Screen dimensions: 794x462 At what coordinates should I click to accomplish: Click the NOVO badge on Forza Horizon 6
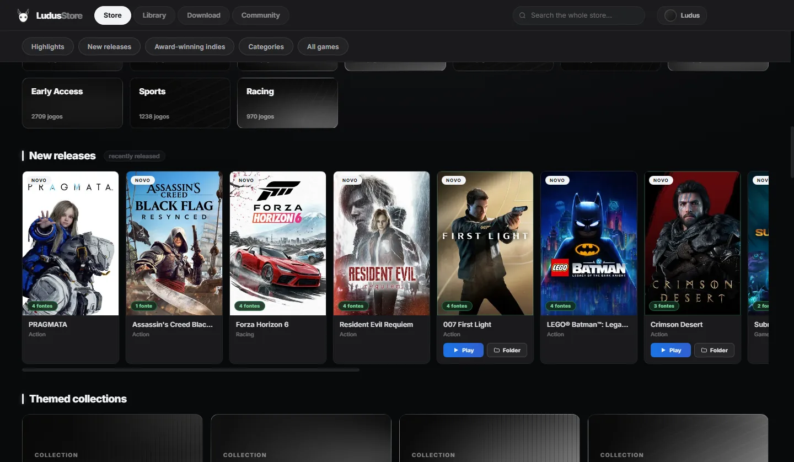246,180
